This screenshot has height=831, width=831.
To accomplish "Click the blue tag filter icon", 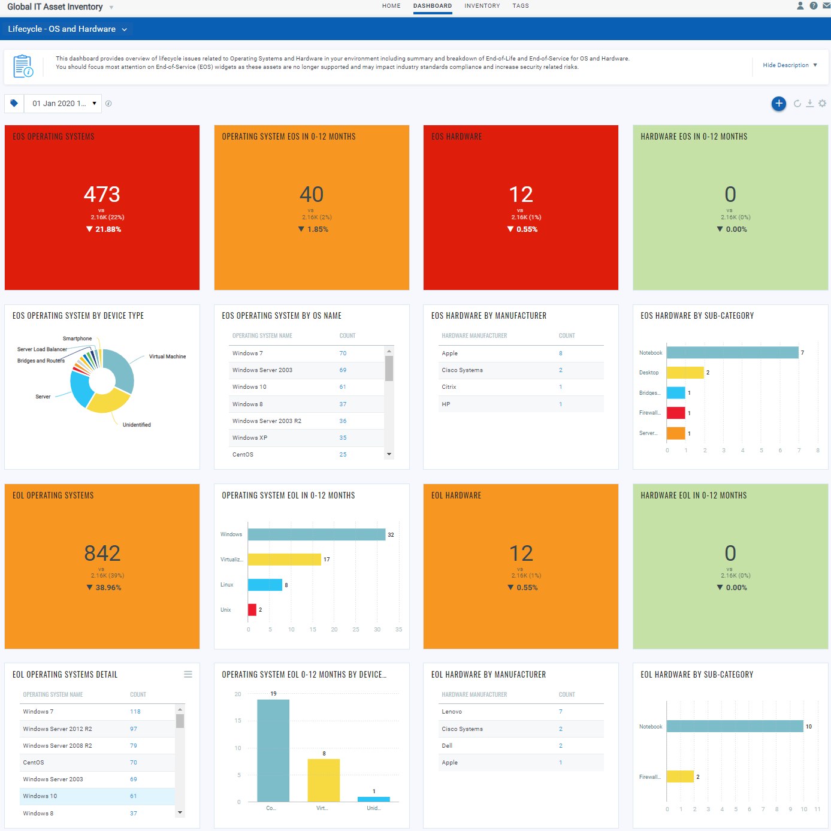I will 14,103.
